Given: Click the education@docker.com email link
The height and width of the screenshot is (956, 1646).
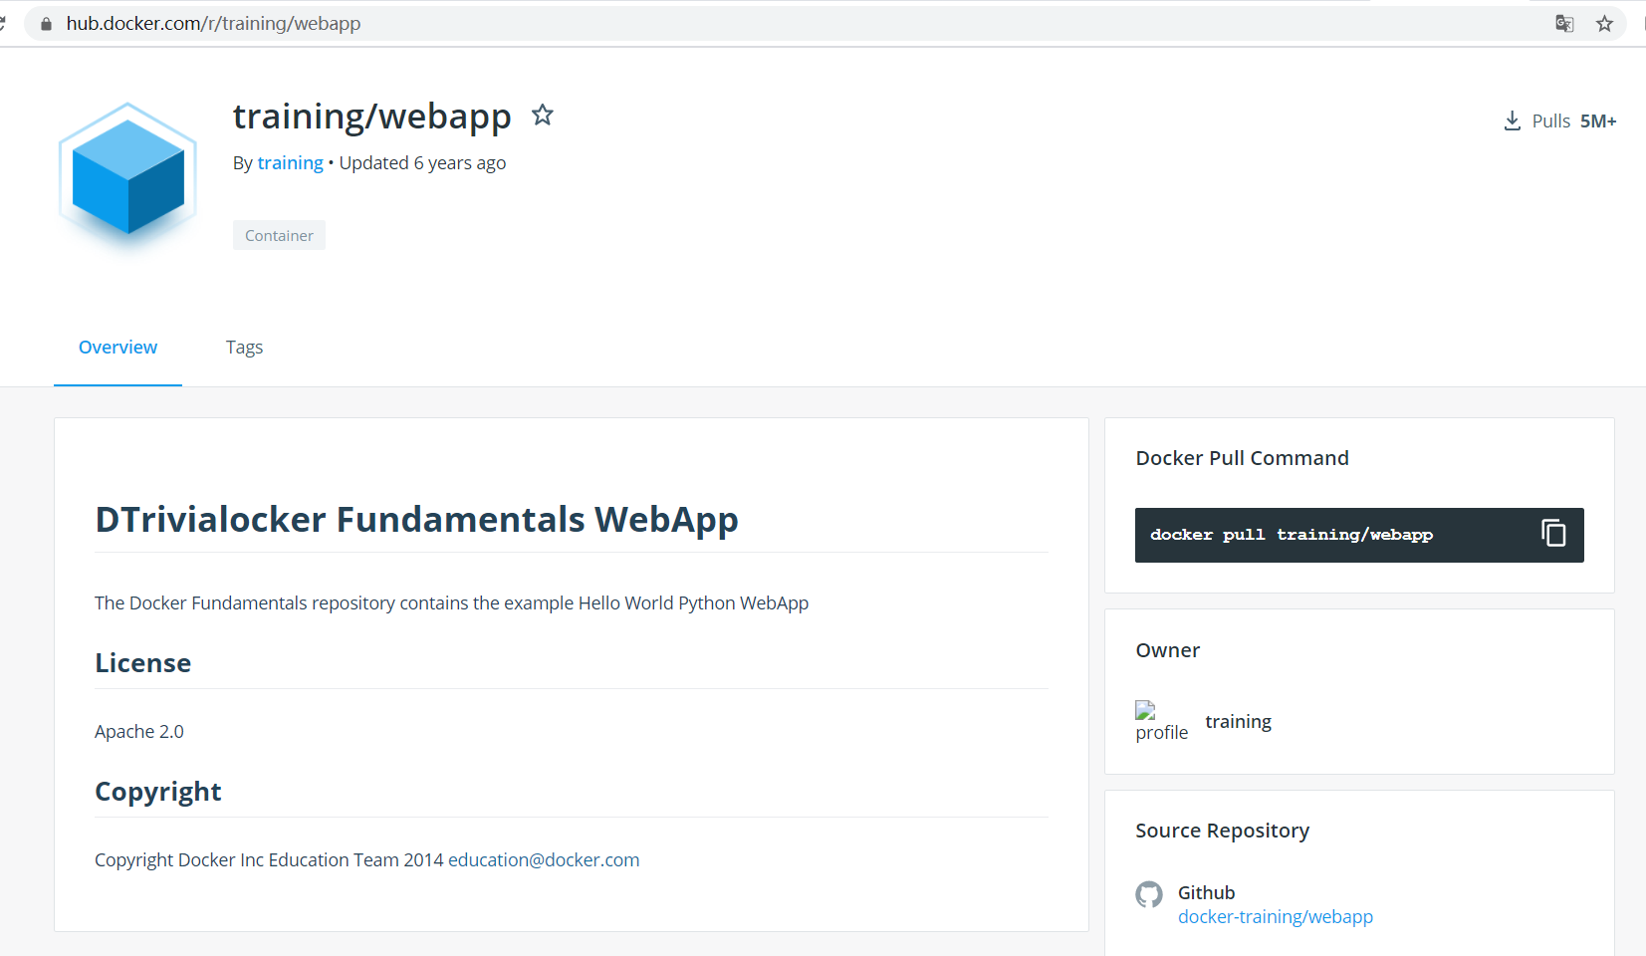Looking at the screenshot, I should pos(544,859).
